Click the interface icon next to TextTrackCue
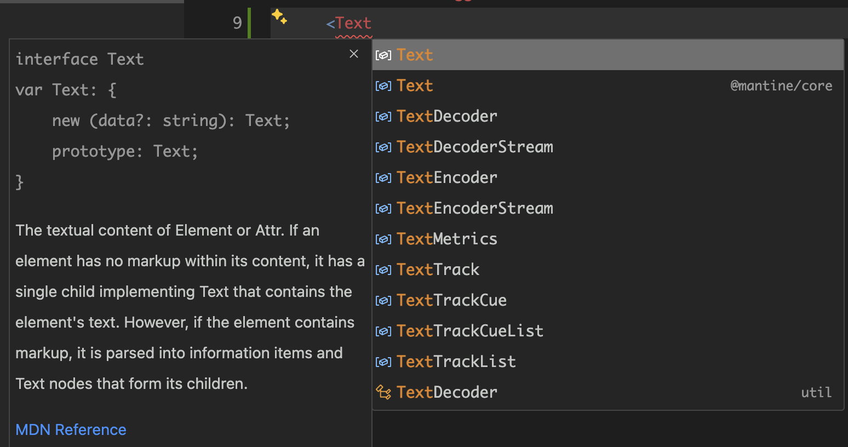 coord(383,300)
